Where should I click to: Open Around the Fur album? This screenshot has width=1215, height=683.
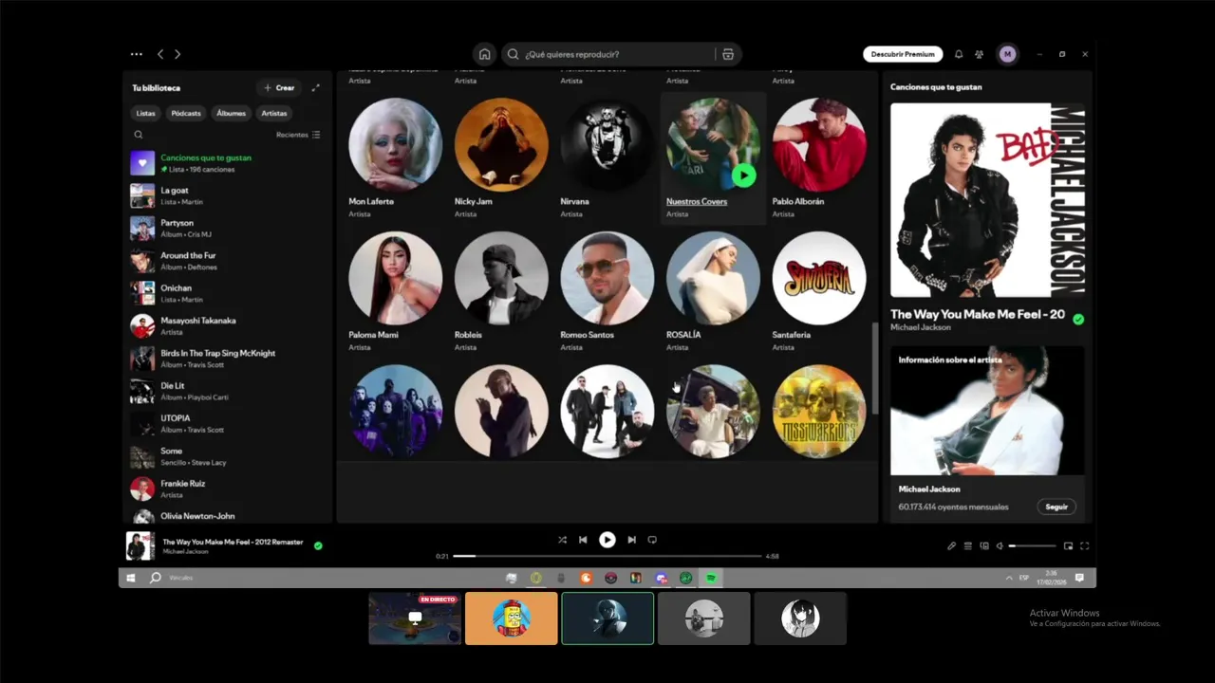pos(228,261)
